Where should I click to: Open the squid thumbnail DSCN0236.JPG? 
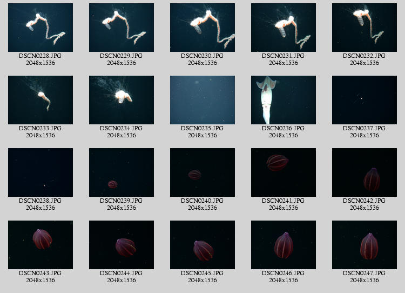point(283,100)
